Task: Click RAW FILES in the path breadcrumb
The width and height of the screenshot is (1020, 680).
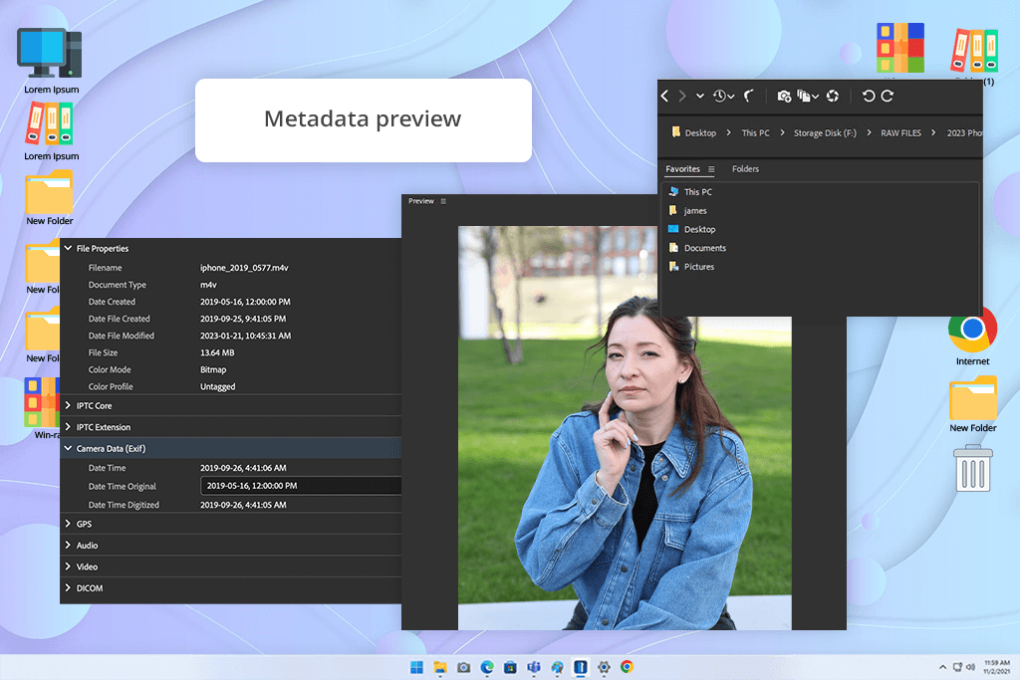Action: (900, 132)
